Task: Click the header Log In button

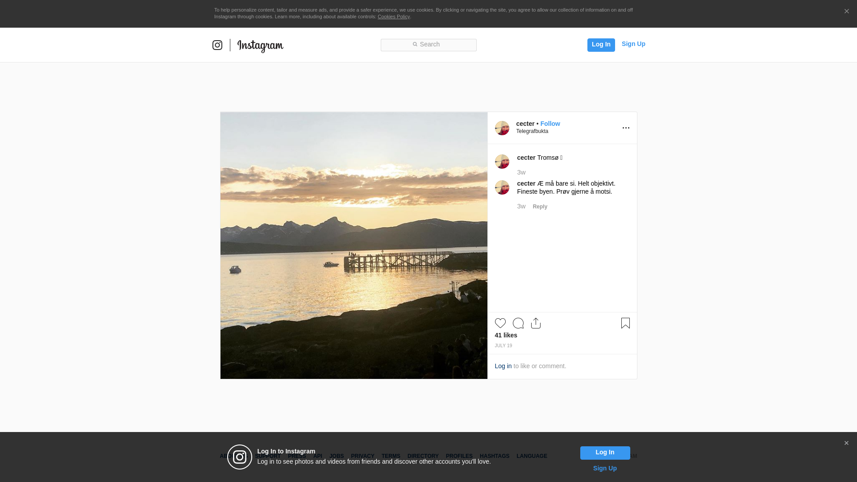Action: (x=601, y=45)
